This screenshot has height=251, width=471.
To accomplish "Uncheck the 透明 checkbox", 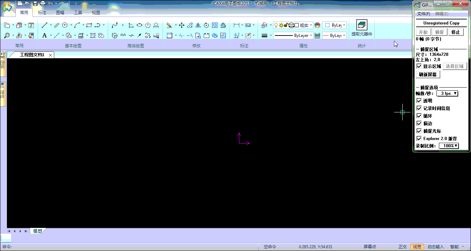I will [419, 101].
